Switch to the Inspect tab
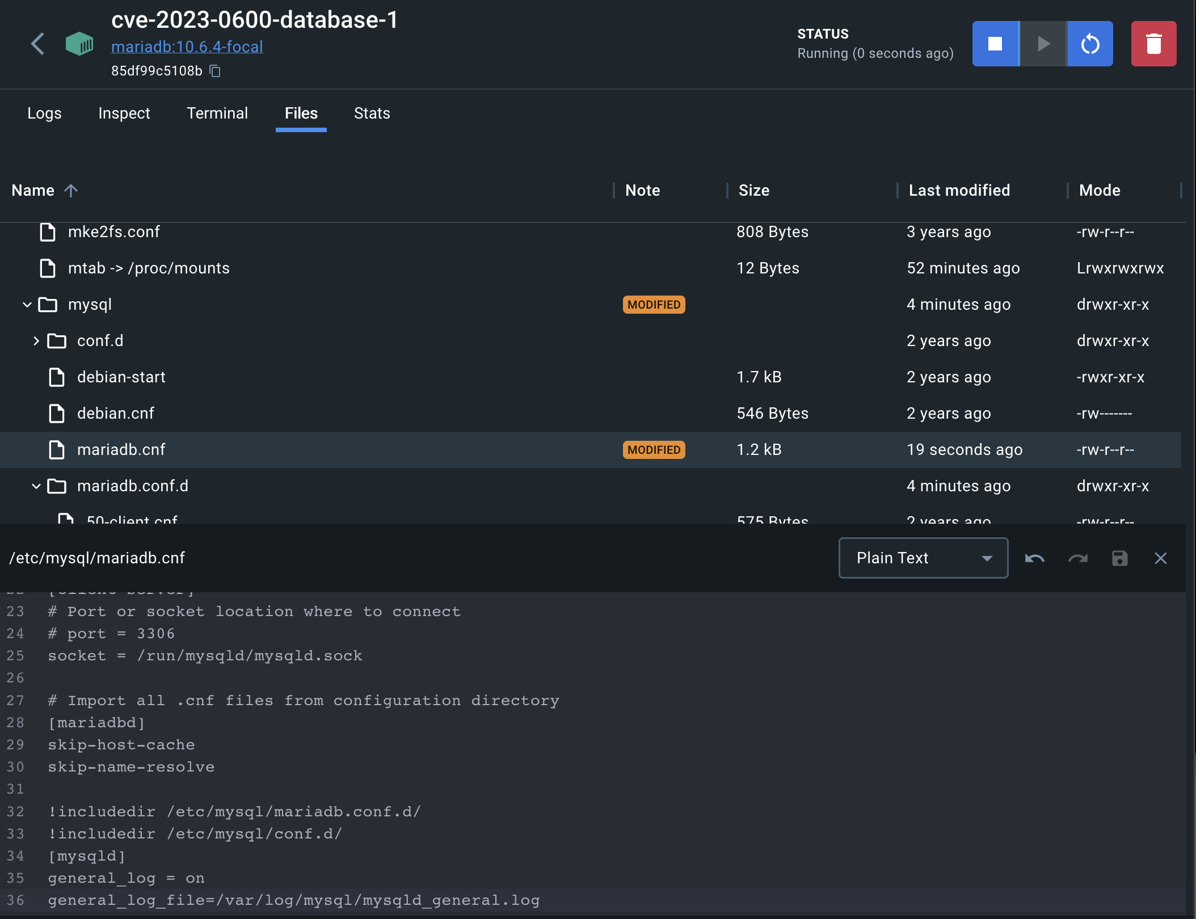 pos(124,113)
